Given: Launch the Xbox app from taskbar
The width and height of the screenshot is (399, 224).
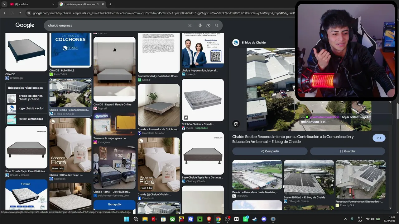Looking at the screenshot, I should (x=172, y=219).
